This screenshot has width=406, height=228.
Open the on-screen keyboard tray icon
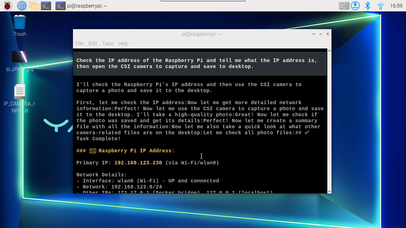344,6
